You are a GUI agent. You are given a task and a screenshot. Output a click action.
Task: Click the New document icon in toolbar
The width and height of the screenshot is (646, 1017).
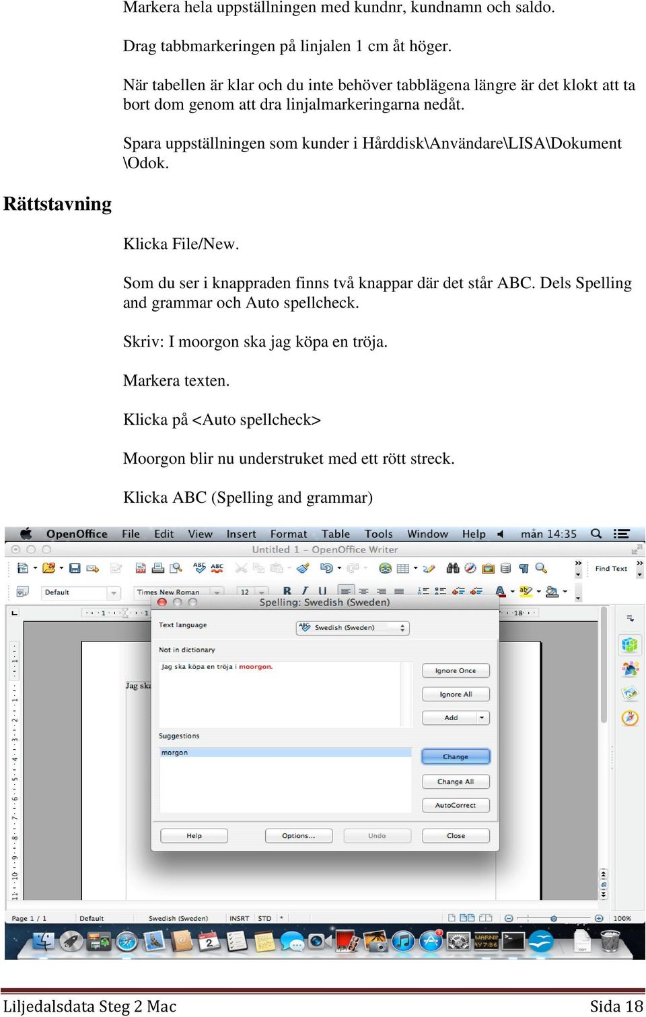click(x=22, y=568)
